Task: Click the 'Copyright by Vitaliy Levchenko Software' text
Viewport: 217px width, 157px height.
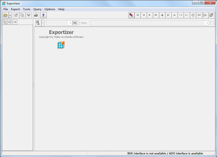Action: (61, 37)
